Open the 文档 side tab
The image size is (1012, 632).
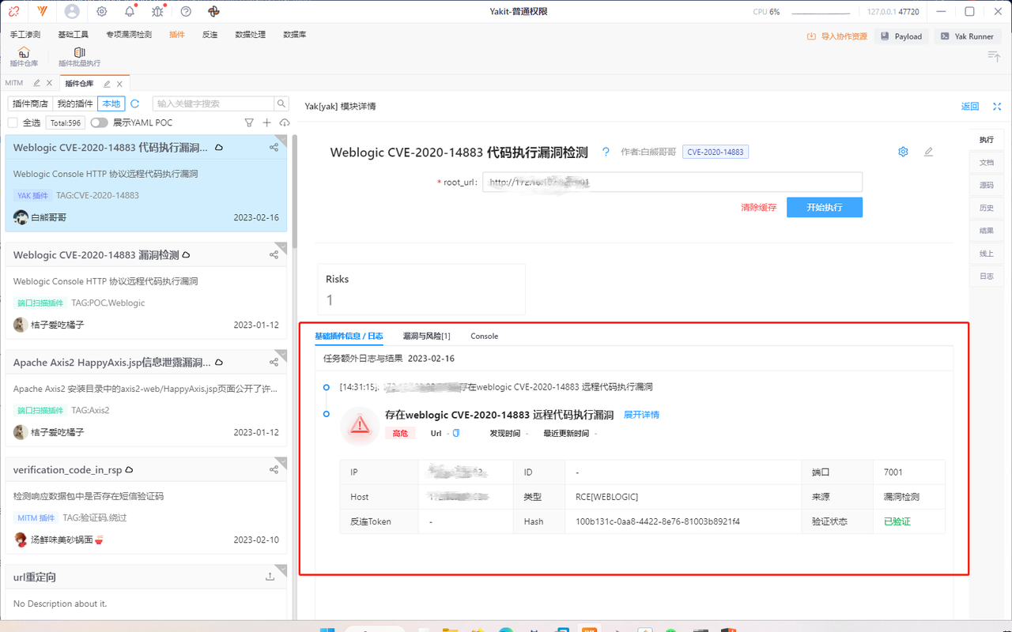click(x=986, y=162)
